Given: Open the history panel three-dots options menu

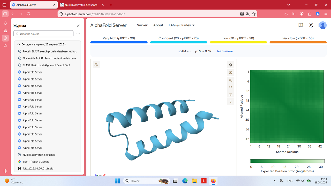Looking at the screenshot, I should point(78,34).
